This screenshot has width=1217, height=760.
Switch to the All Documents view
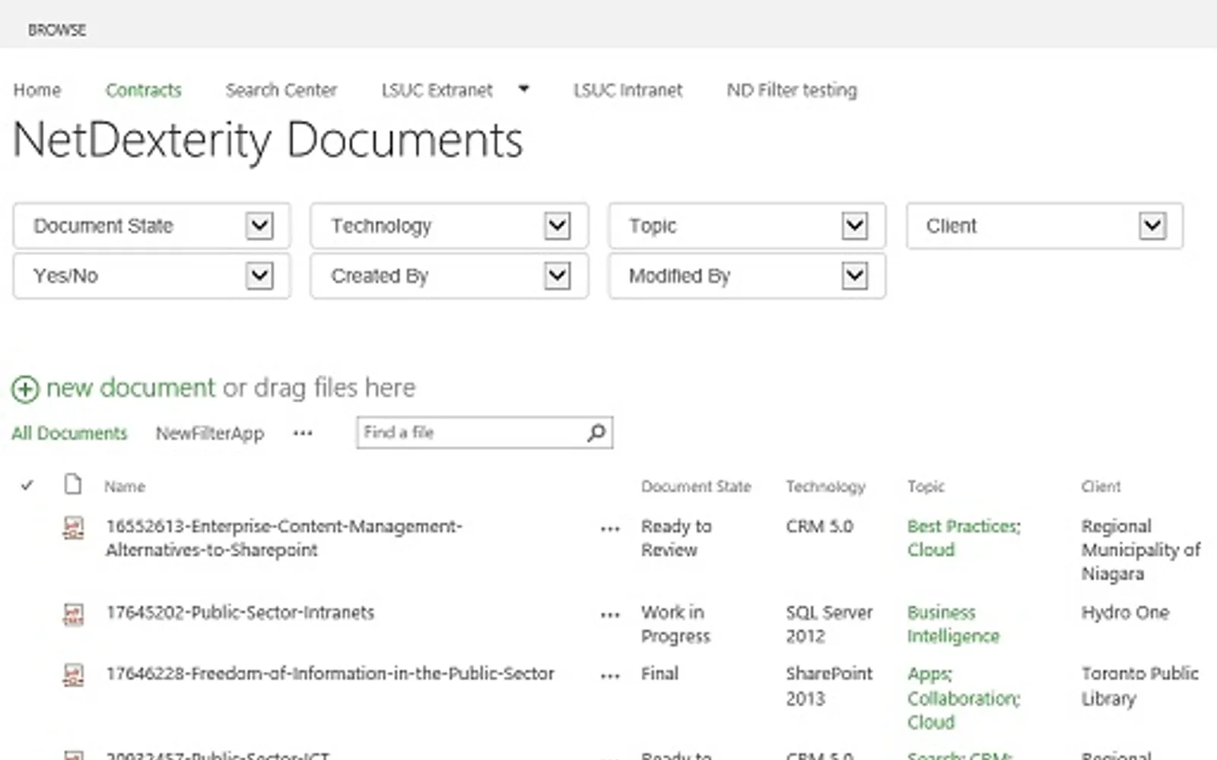69,433
